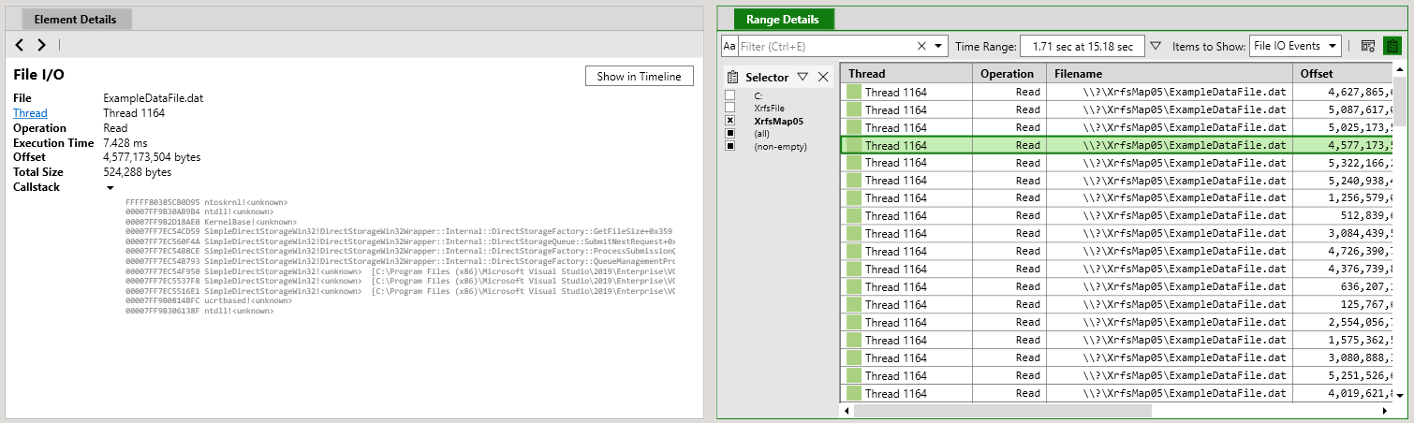
Task: Go to the next element with the forward arrow
Action: point(41,45)
